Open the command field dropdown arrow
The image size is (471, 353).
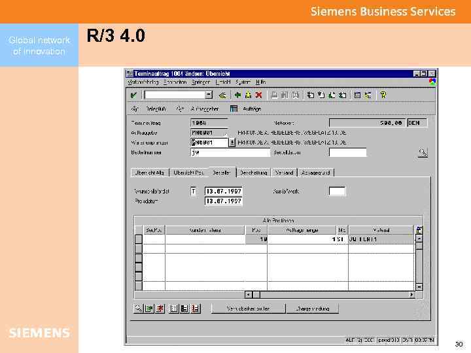tap(209, 95)
